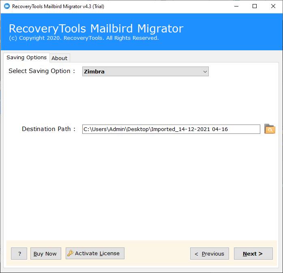Browse for destination folder icon
The height and width of the screenshot is (273, 283).
coord(270,129)
